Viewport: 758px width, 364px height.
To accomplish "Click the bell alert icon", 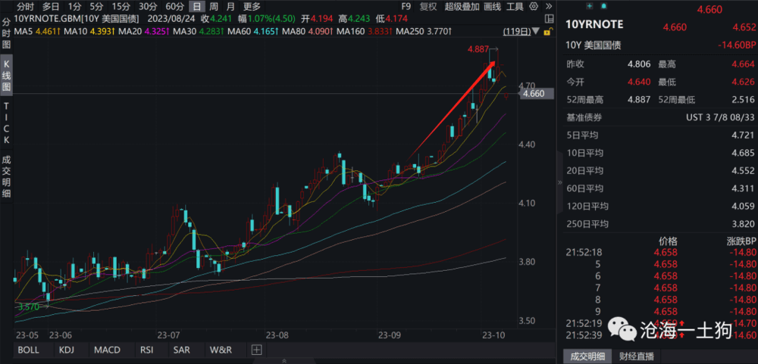I will (603, 6).
